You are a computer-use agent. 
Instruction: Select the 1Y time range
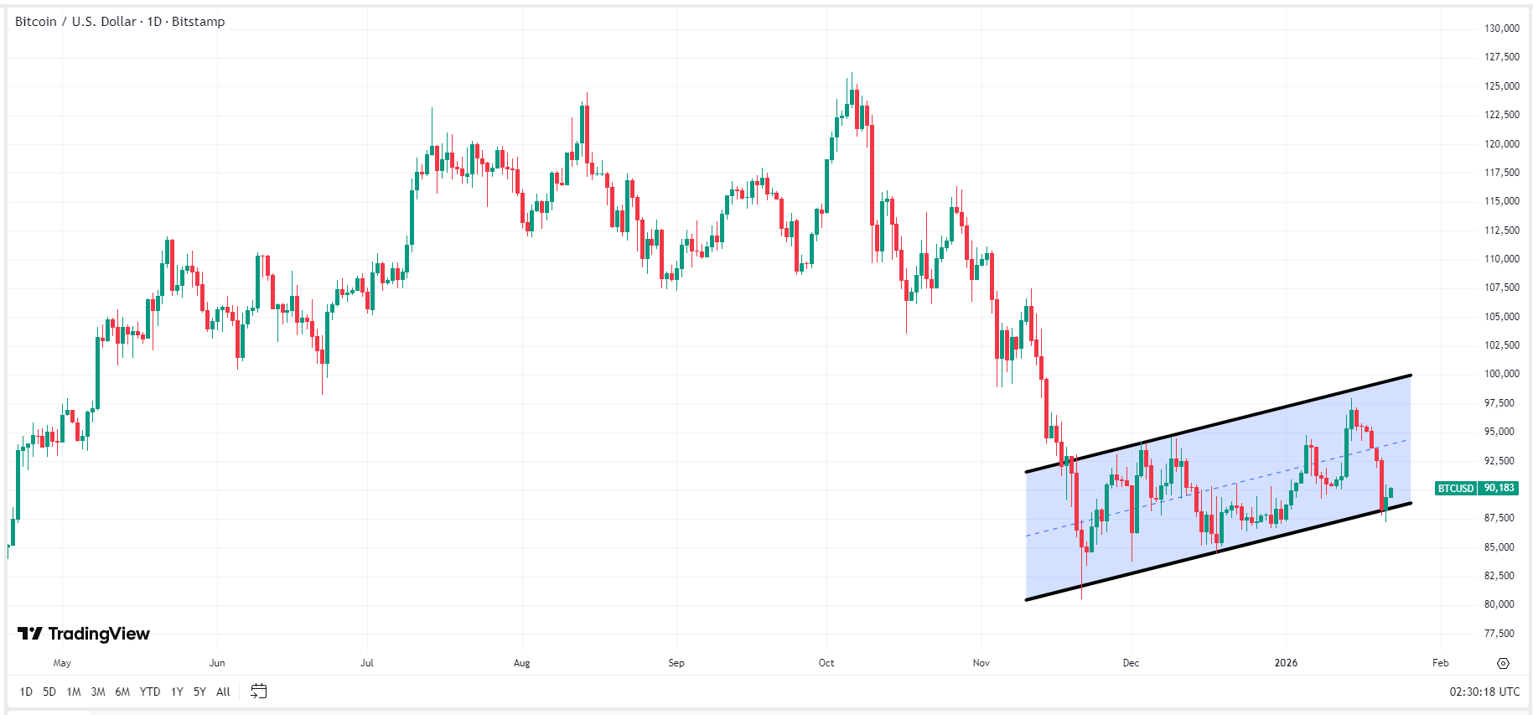point(177,692)
